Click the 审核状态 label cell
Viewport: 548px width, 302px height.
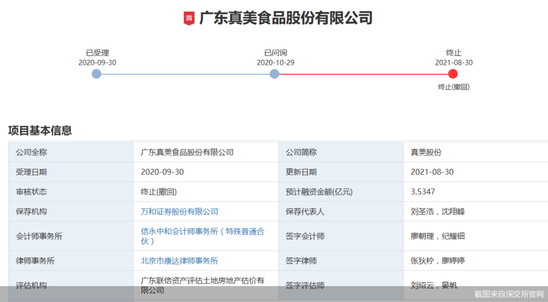tap(71, 191)
